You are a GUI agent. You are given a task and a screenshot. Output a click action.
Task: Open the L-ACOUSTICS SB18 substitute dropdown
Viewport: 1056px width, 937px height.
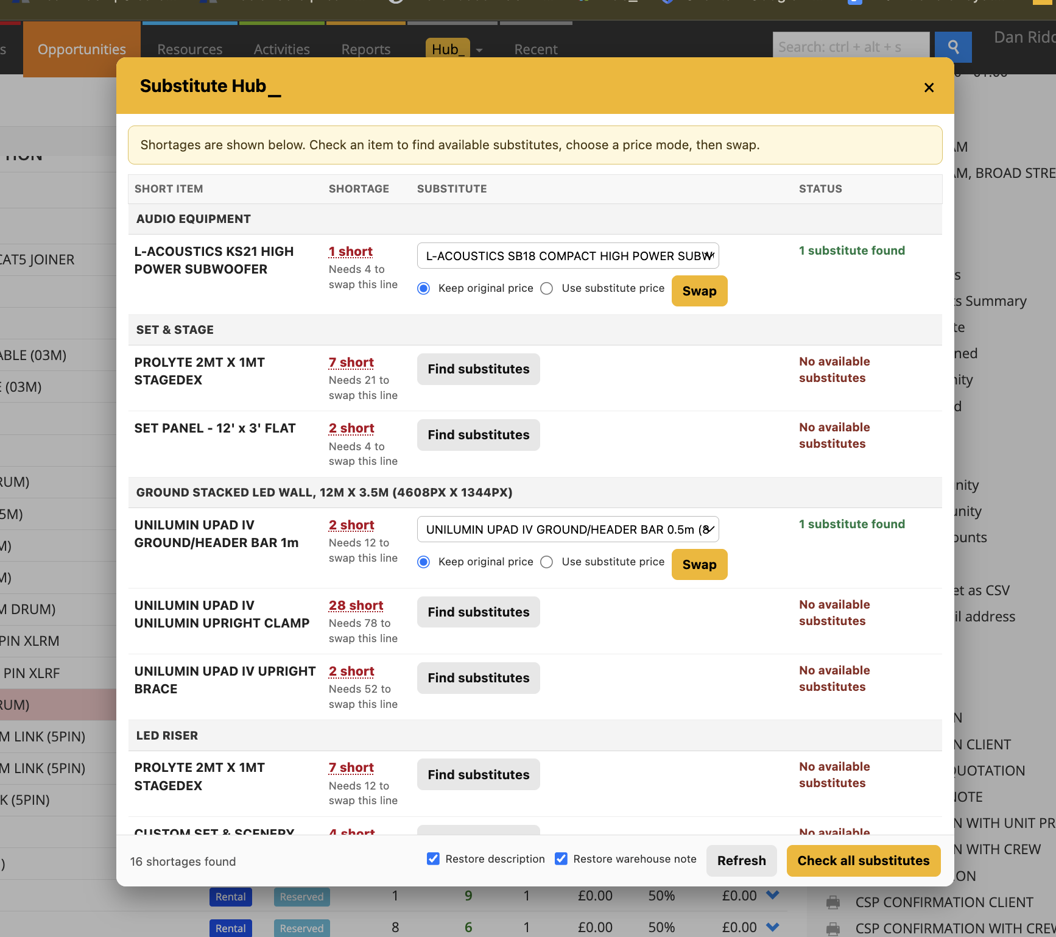pos(568,256)
